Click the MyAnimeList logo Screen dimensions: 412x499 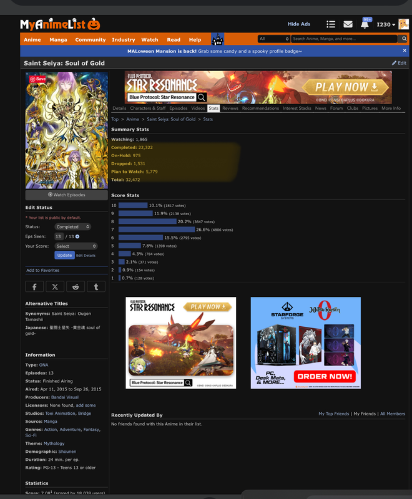[x=60, y=24]
